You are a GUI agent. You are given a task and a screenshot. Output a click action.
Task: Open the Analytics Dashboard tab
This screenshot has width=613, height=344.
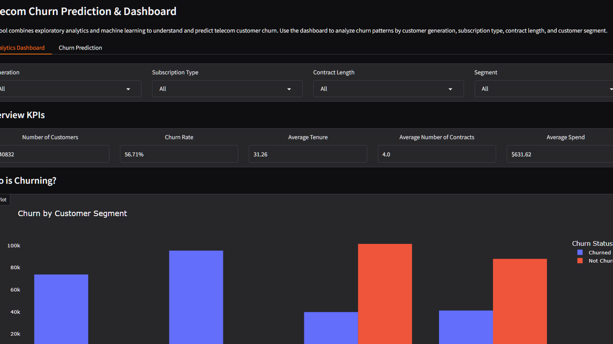(x=22, y=48)
